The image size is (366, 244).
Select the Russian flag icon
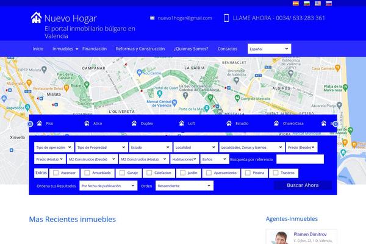point(329,3)
